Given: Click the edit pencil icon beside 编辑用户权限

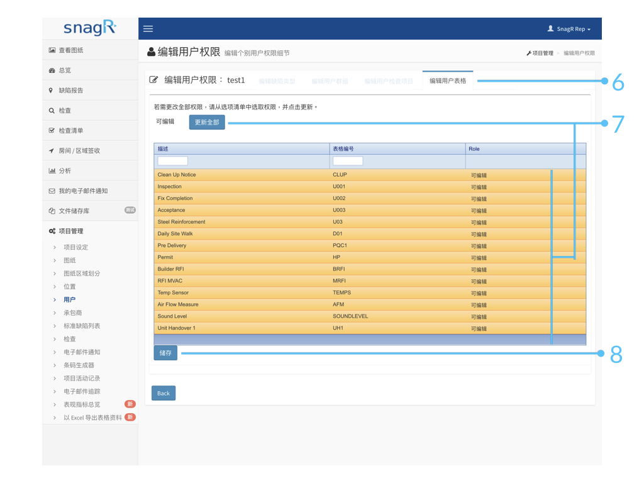Looking at the screenshot, I should click(x=153, y=80).
